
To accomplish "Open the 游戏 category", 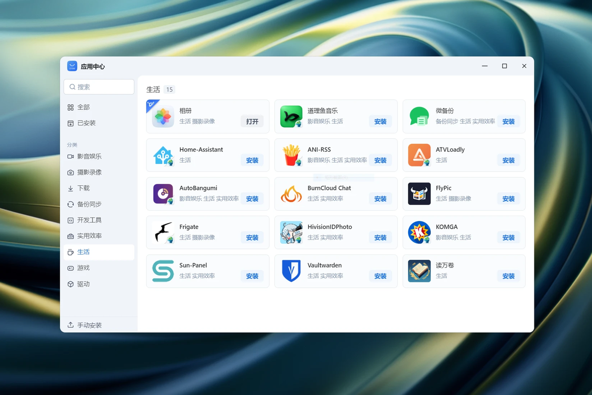I will [x=99, y=268].
